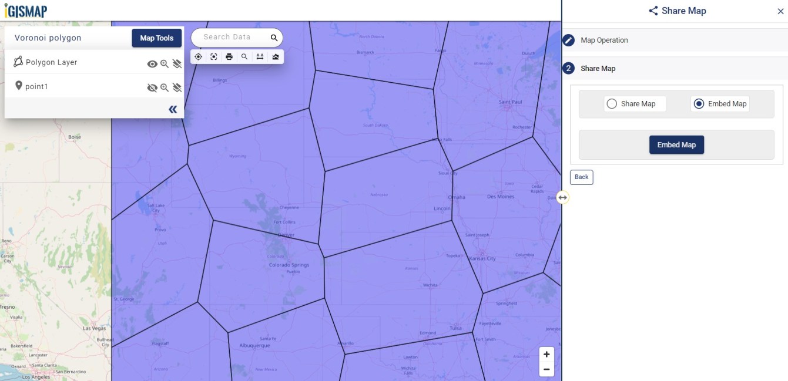Click the Search Data input field
The height and width of the screenshot is (381, 788).
tap(232, 36)
